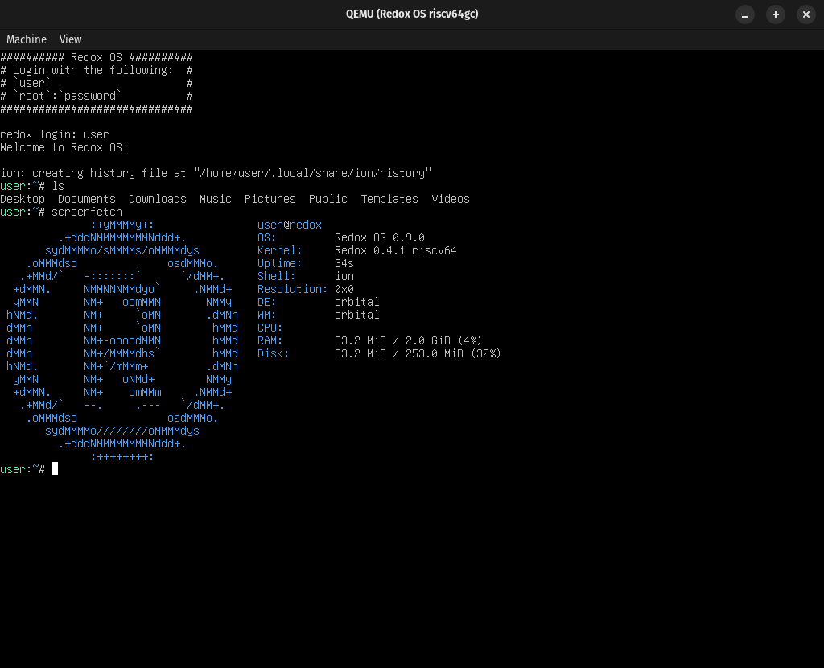Viewport: 824px width, 668px height.
Task: Click the 'Resolution:' label
Action: [293, 289]
